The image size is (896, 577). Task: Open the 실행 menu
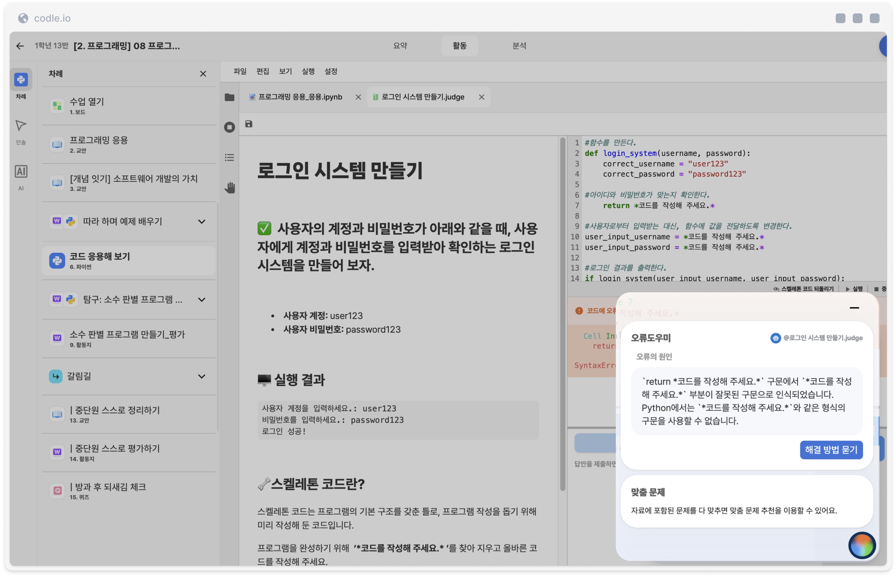pyautogui.click(x=308, y=71)
